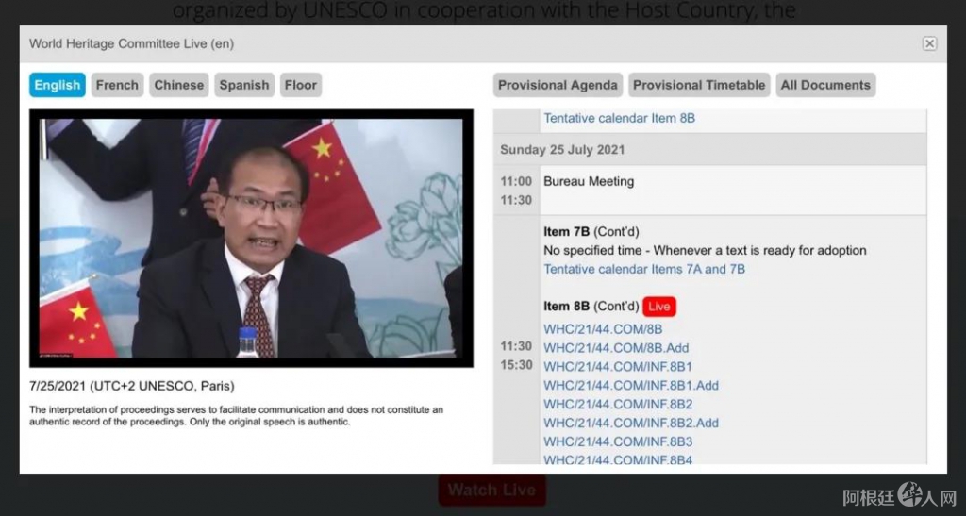The image size is (966, 516).
Task: Open document WHC/21/44.COM/INF.8B3
Action: pos(618,441)
